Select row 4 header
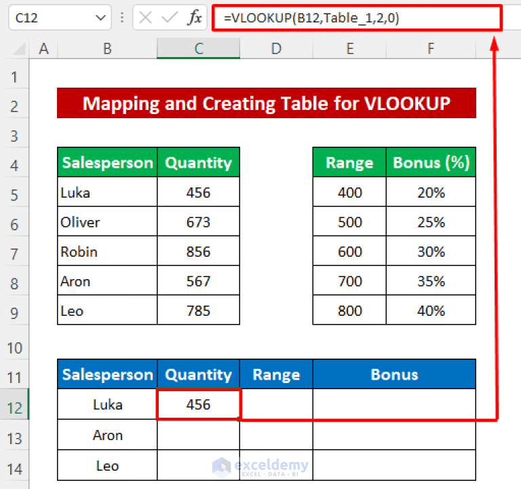521x489 pixels. click(x=14, y=162)
